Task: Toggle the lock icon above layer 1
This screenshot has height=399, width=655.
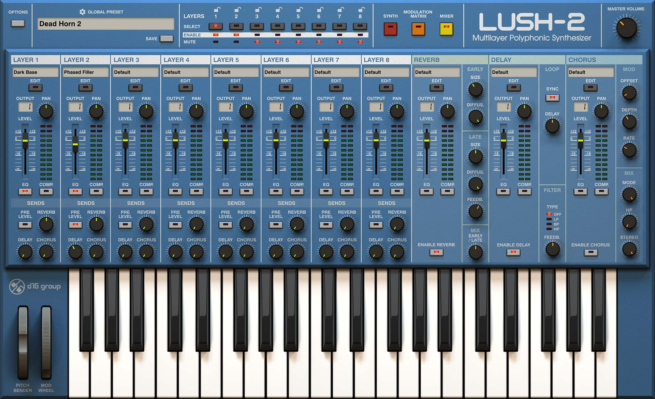Action: [217, 9]
